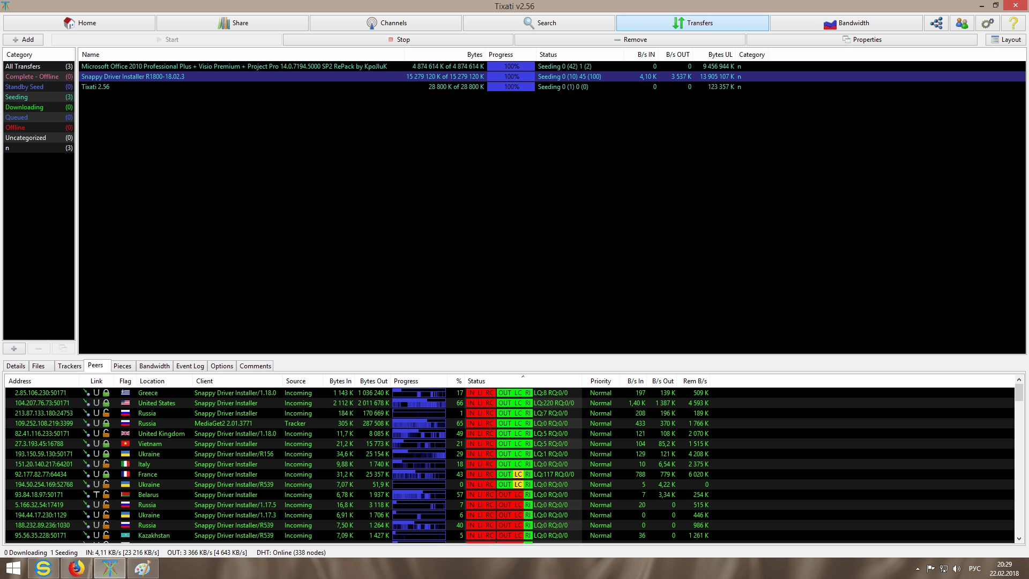
Task: Open the Paint palette taskbar icon
Action: click(x=143, y=568)
